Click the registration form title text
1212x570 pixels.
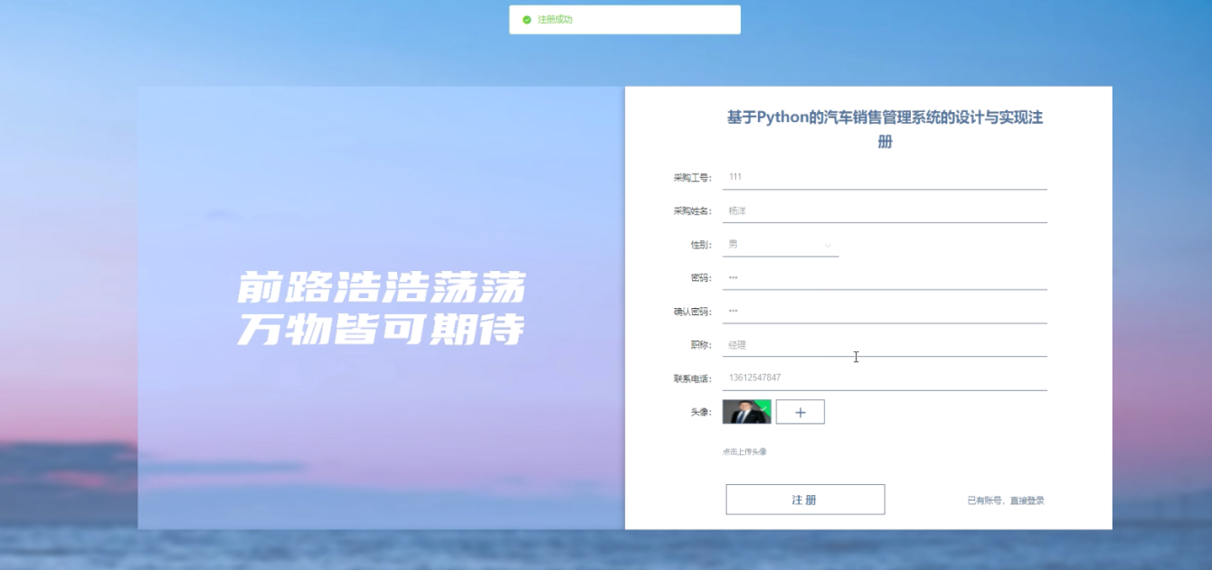click(885, 129)
